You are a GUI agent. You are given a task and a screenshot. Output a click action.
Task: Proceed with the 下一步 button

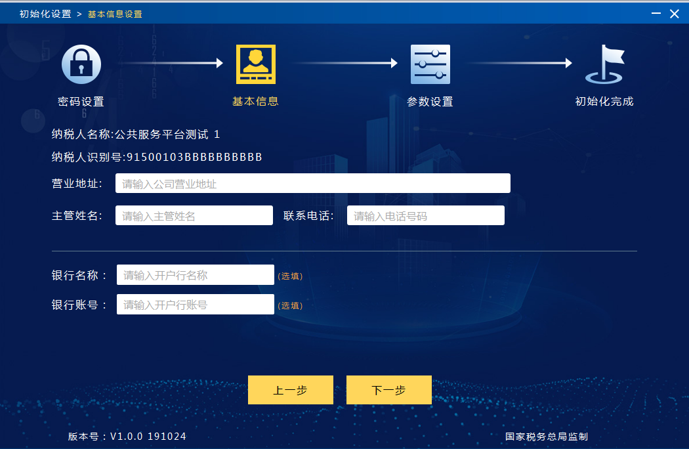(389, 390)
